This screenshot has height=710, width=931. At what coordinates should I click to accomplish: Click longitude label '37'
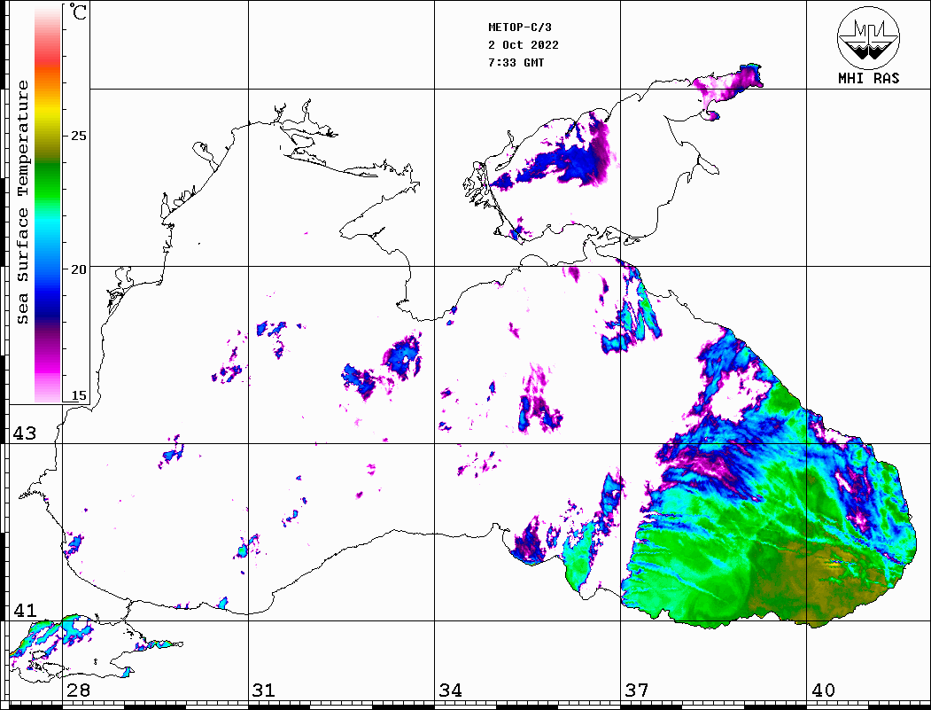[637, 690]
